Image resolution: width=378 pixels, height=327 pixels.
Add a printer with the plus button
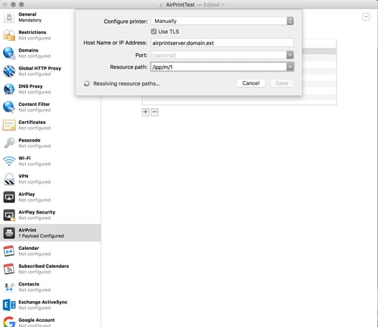[x=146, y=112]
